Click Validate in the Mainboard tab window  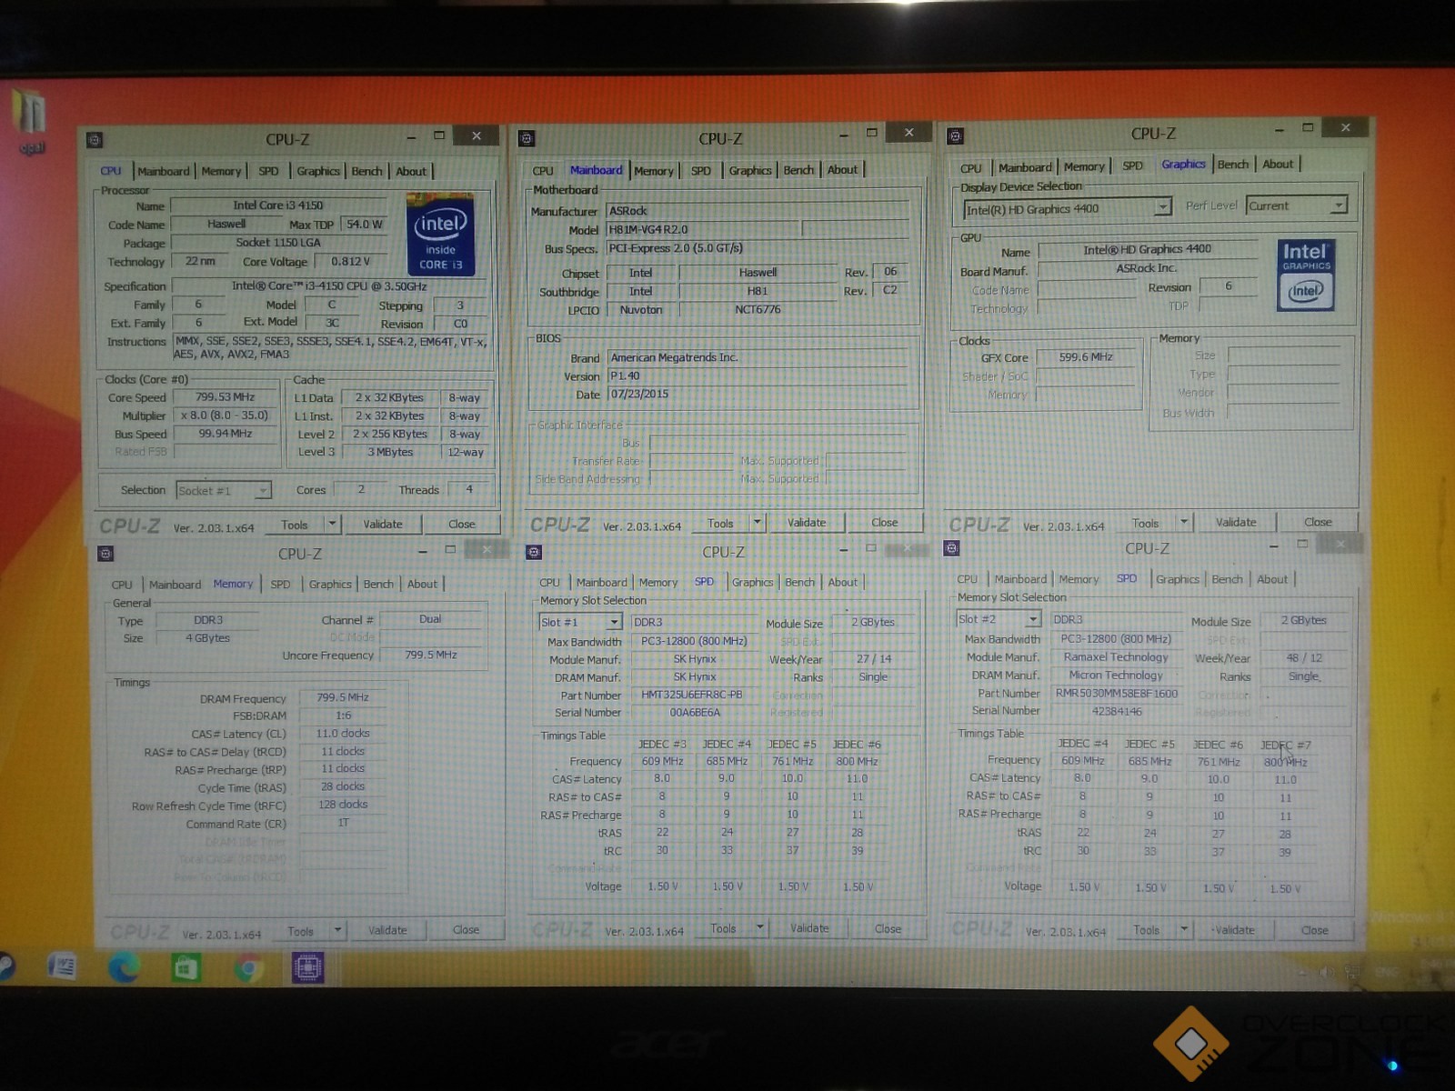[807, 523]
